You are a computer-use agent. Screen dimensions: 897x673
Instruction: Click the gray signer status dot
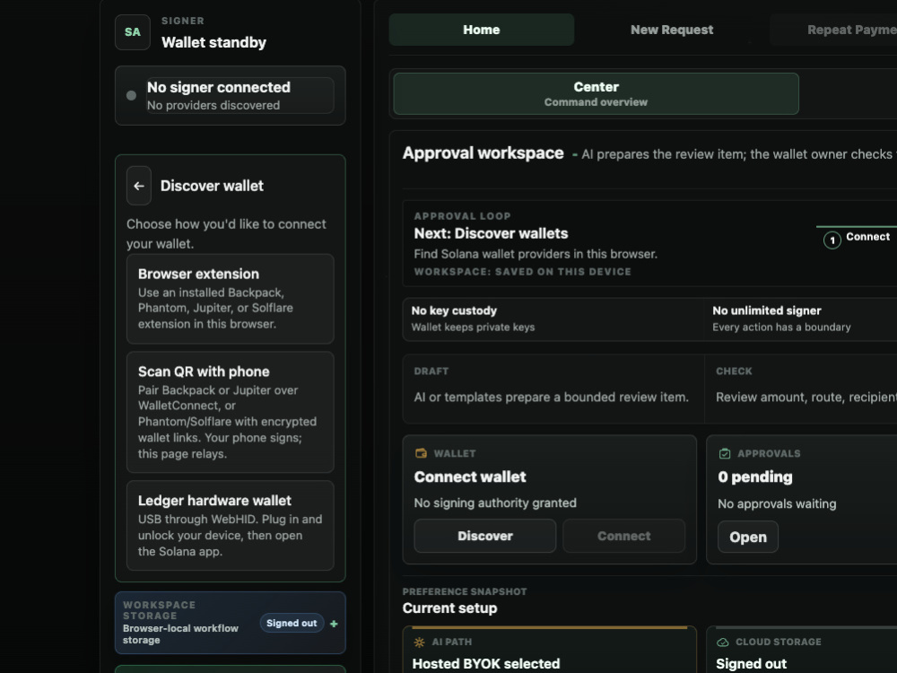(x=131, y=96)
